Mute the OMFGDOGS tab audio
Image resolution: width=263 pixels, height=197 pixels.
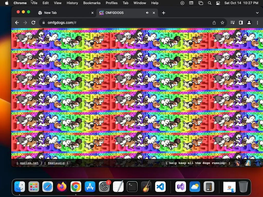coord(147,13)
